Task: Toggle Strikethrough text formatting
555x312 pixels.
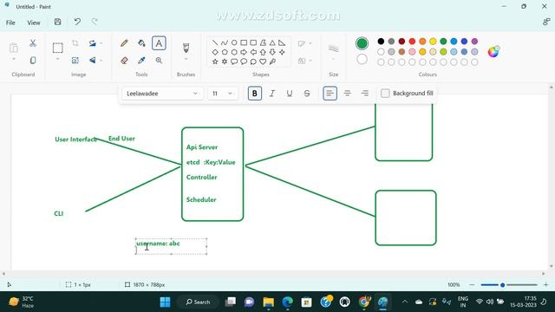Action: 307,94
